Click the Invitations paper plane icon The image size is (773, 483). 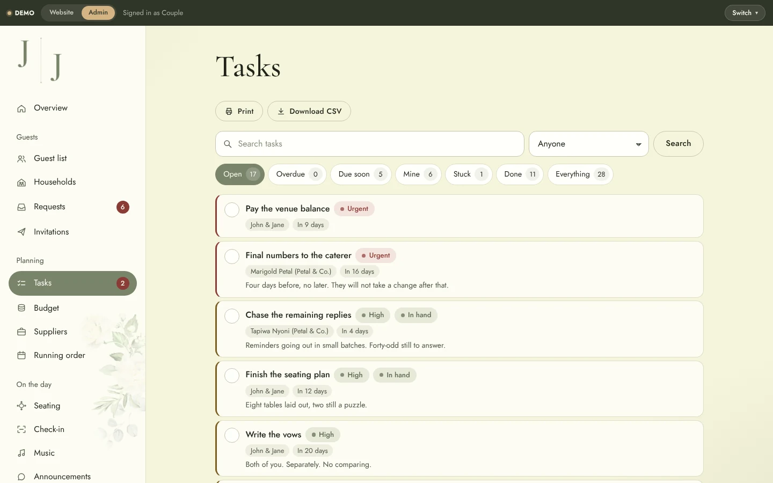21,232
